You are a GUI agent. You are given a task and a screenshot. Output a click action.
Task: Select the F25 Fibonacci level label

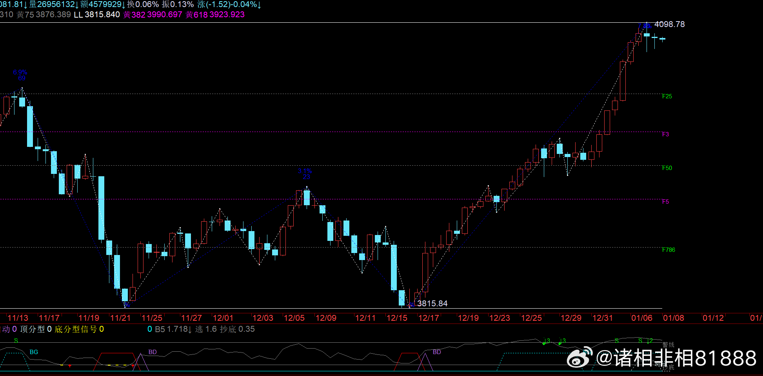pyautogui.click(x=667, y=96)
